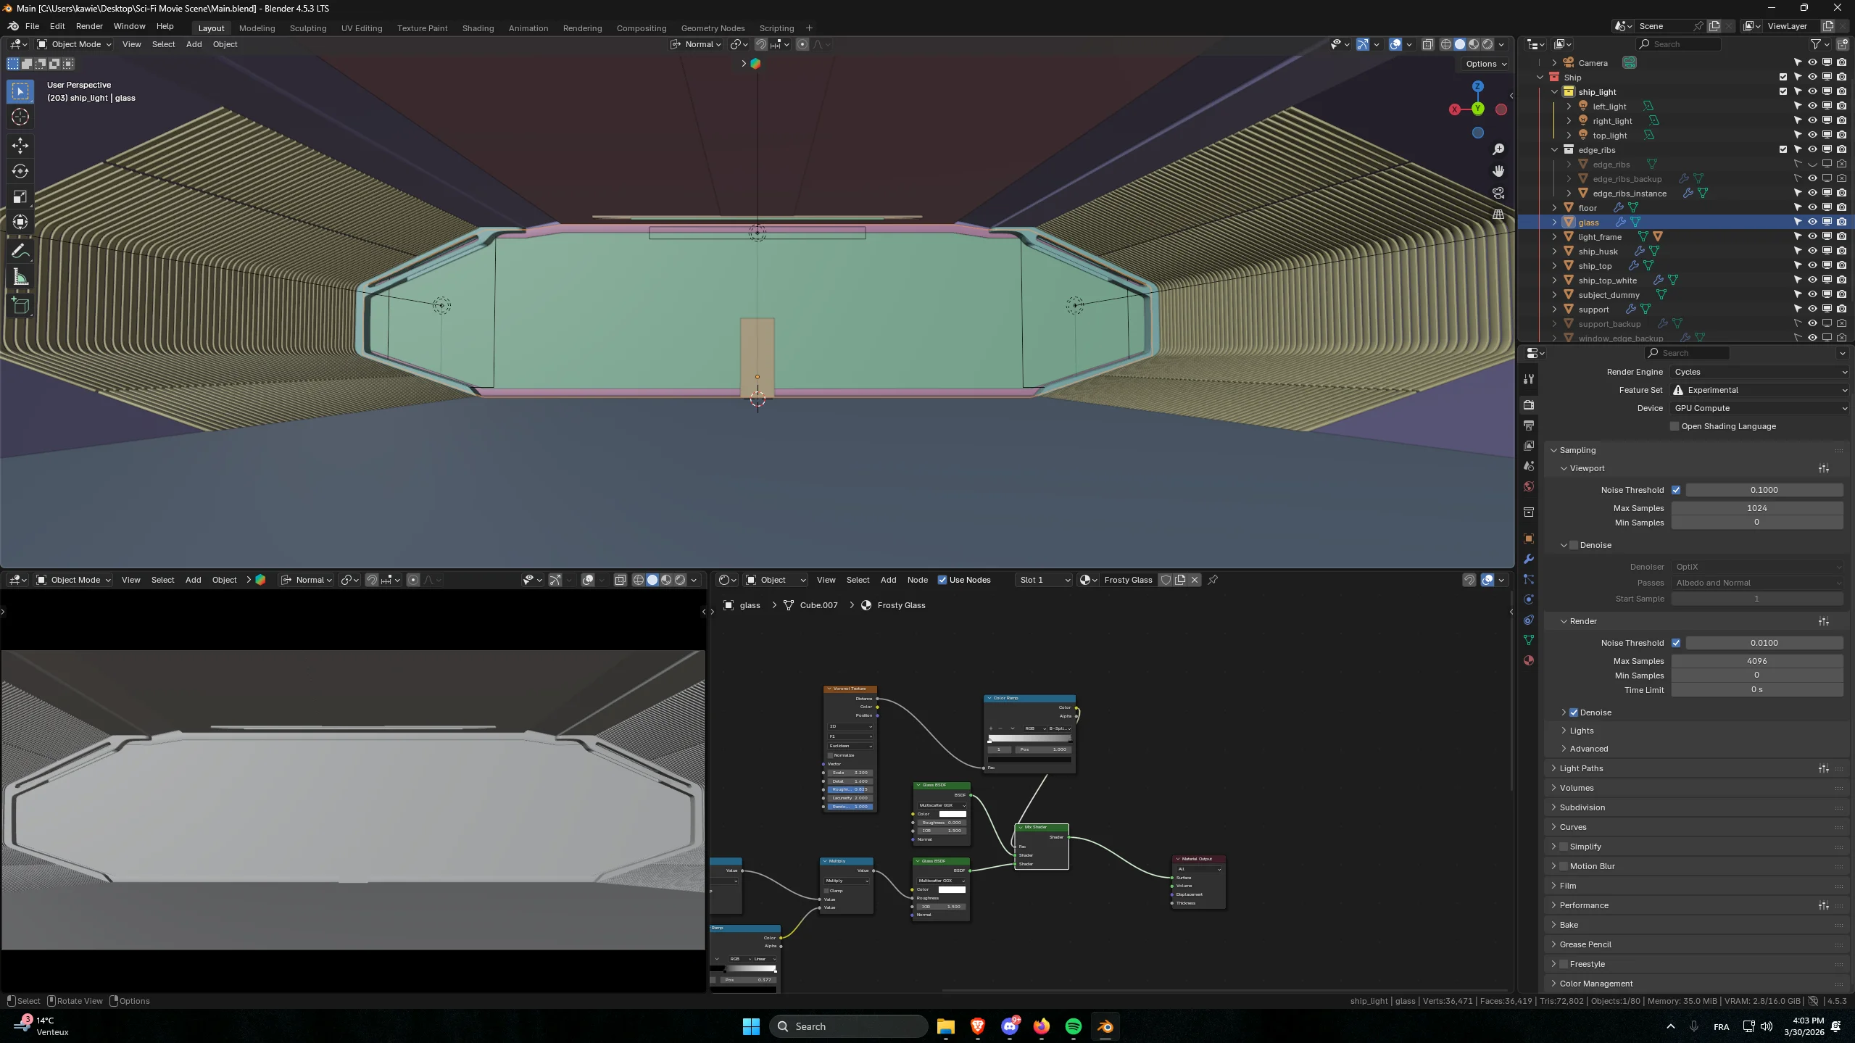Launch Spotify from the taskbar
This screenshot has width=1855, height=1043.
click(1074, 1026)
